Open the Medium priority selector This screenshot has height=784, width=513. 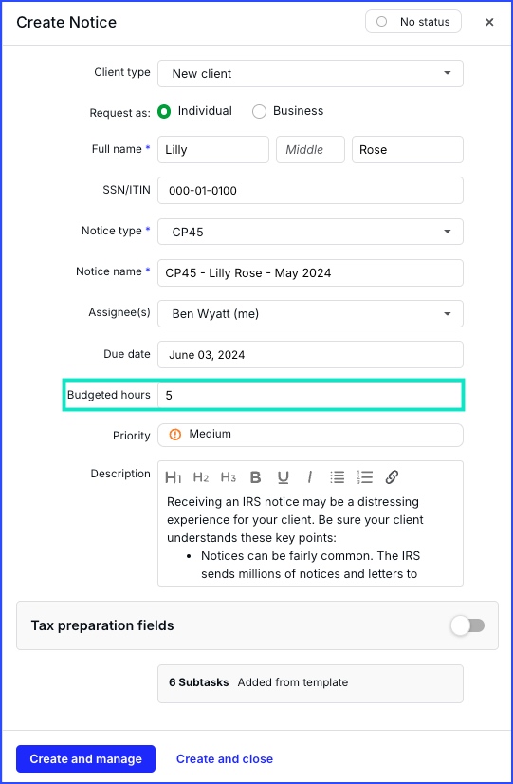click(x=310, y=435)
